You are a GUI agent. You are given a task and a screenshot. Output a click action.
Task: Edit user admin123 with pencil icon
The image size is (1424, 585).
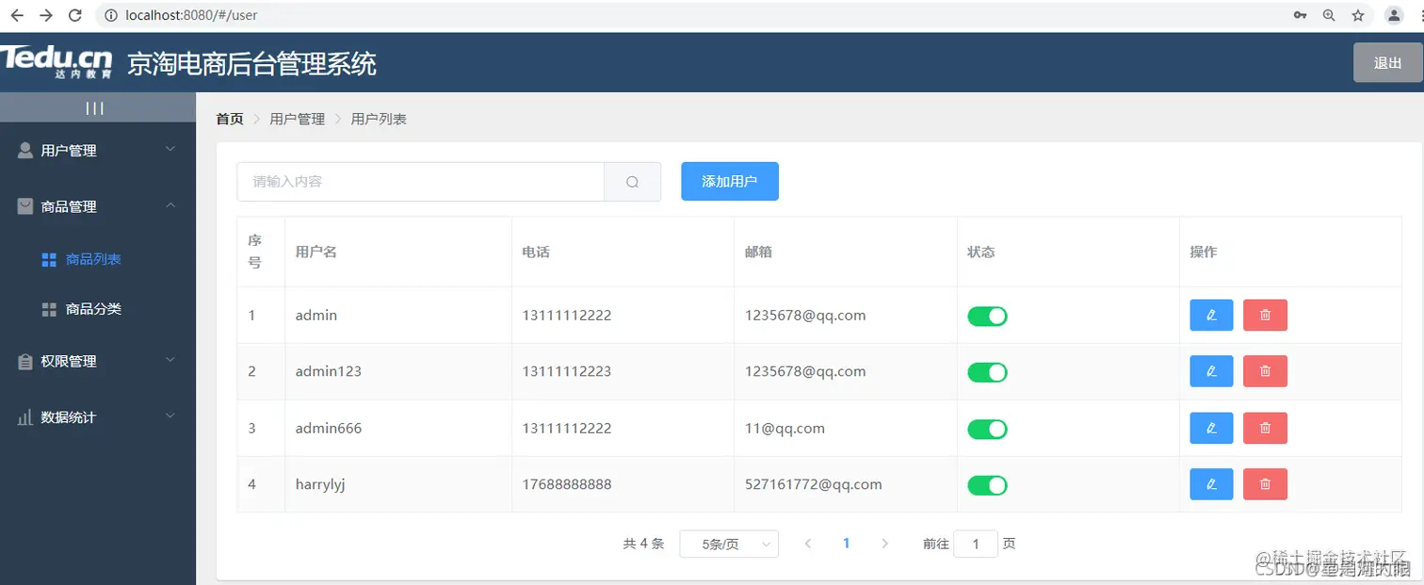(1211, 371)
